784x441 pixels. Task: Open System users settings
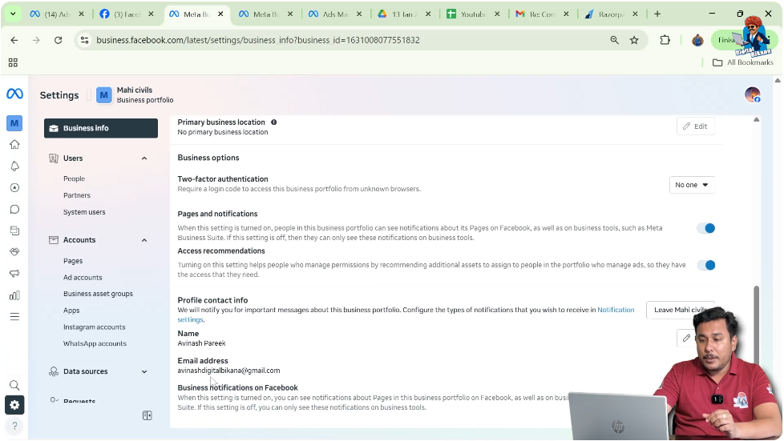click(x=84, y=212)
